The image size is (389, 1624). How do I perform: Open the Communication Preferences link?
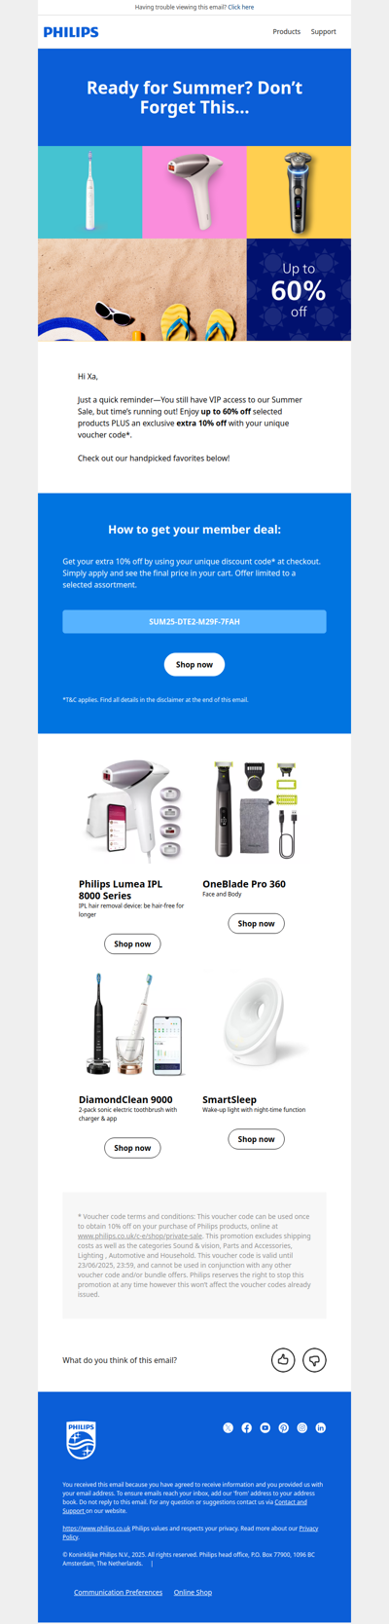(118, 1592)
